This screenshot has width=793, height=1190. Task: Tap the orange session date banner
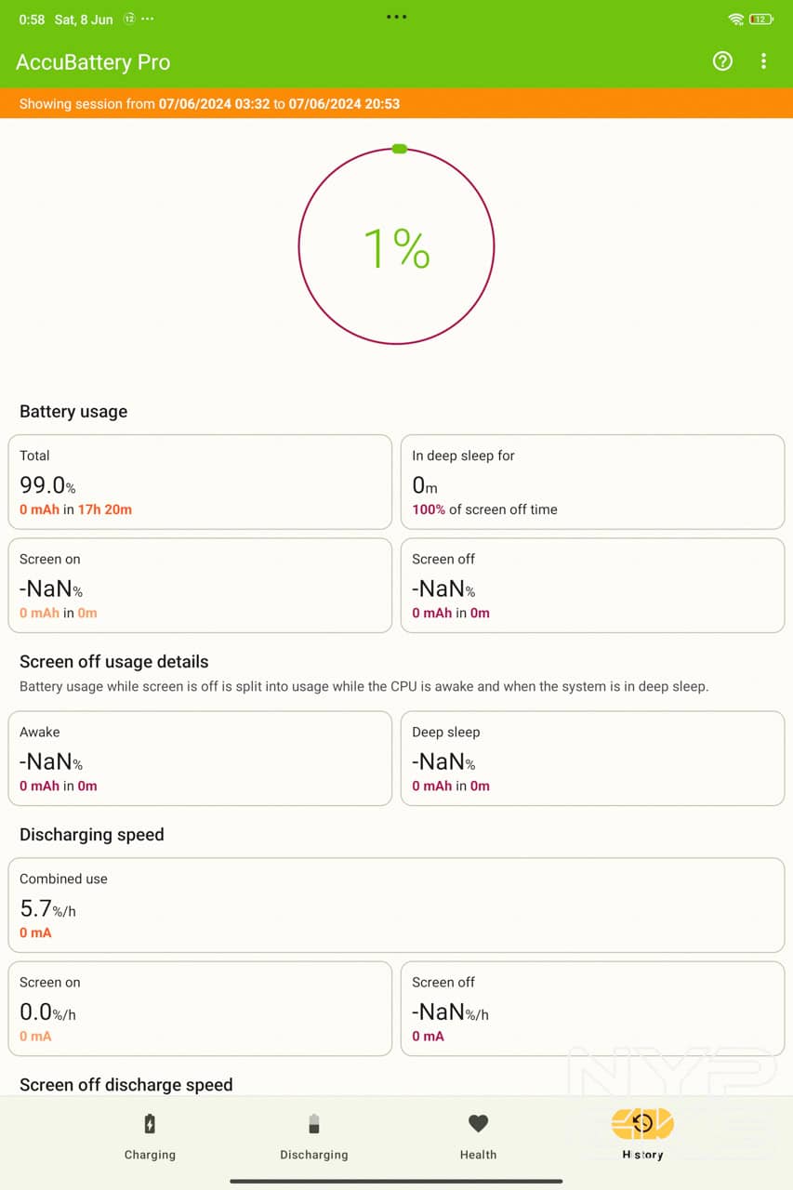click(396, 103)
